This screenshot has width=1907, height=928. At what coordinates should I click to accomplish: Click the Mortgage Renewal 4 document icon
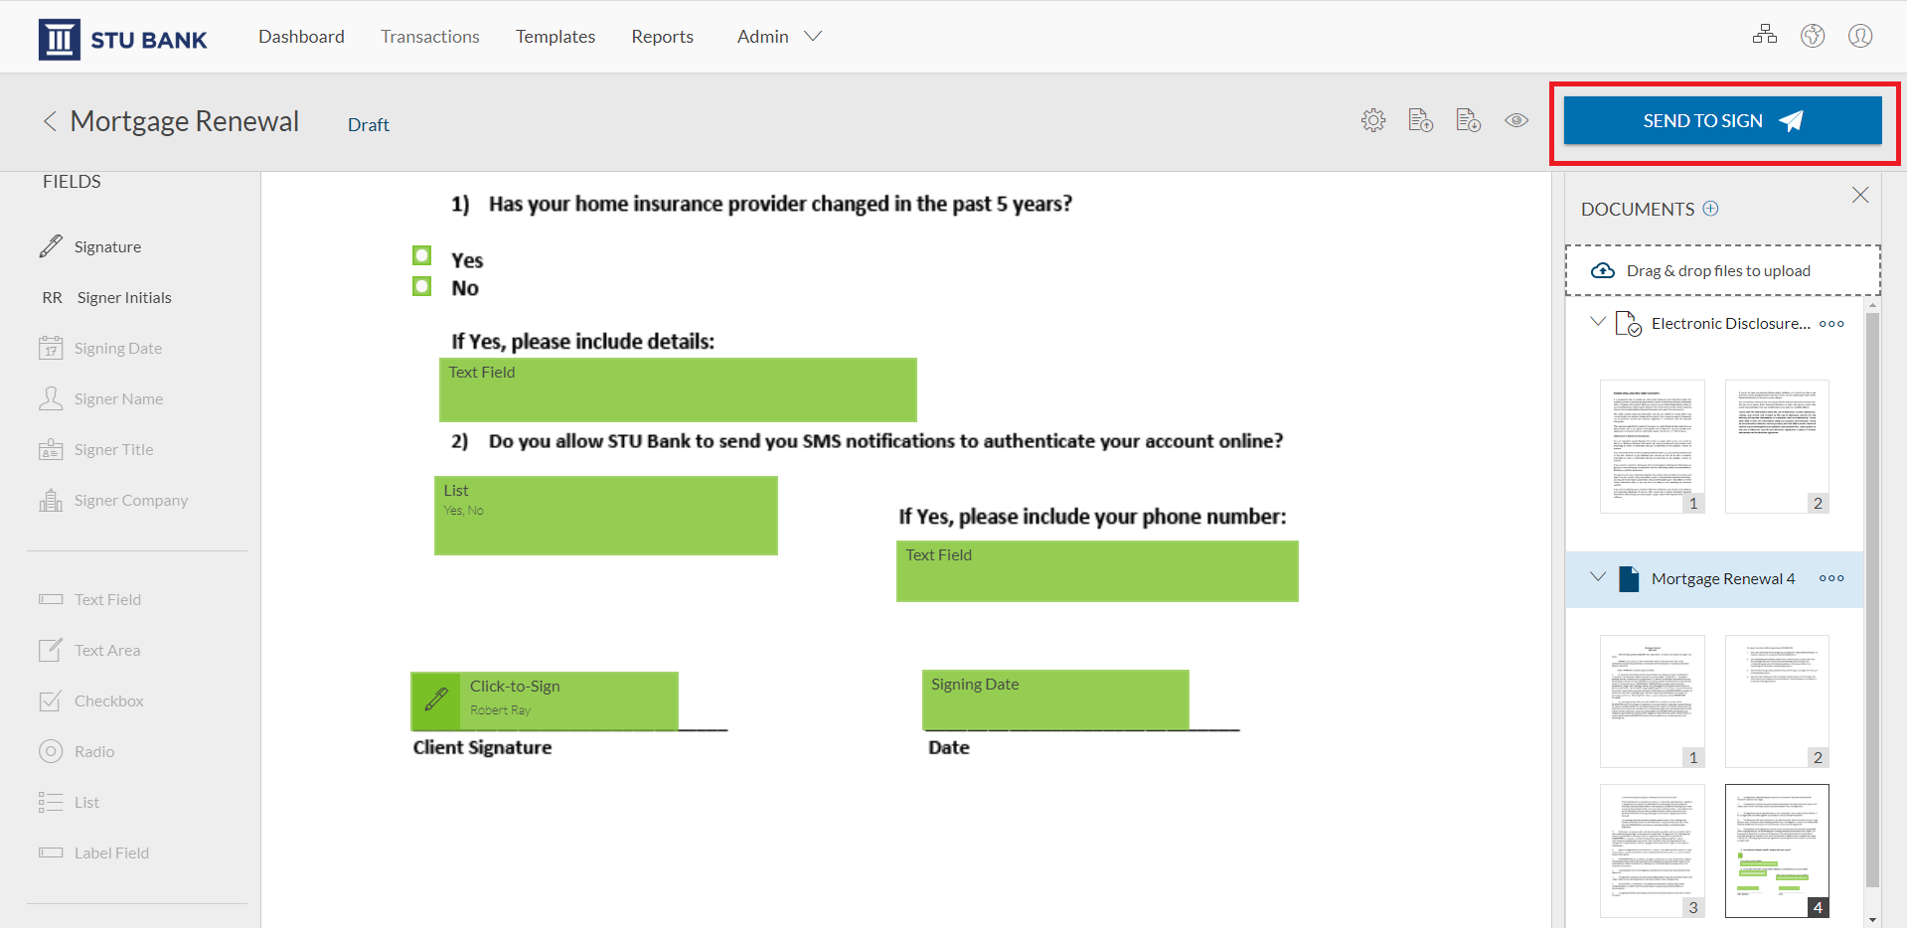point(1628,578)
